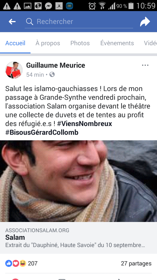This screenshot has width=157, height=280.
Task: Tap the like reaction icon
Action: pyautogui.click(x=9, y=263)
